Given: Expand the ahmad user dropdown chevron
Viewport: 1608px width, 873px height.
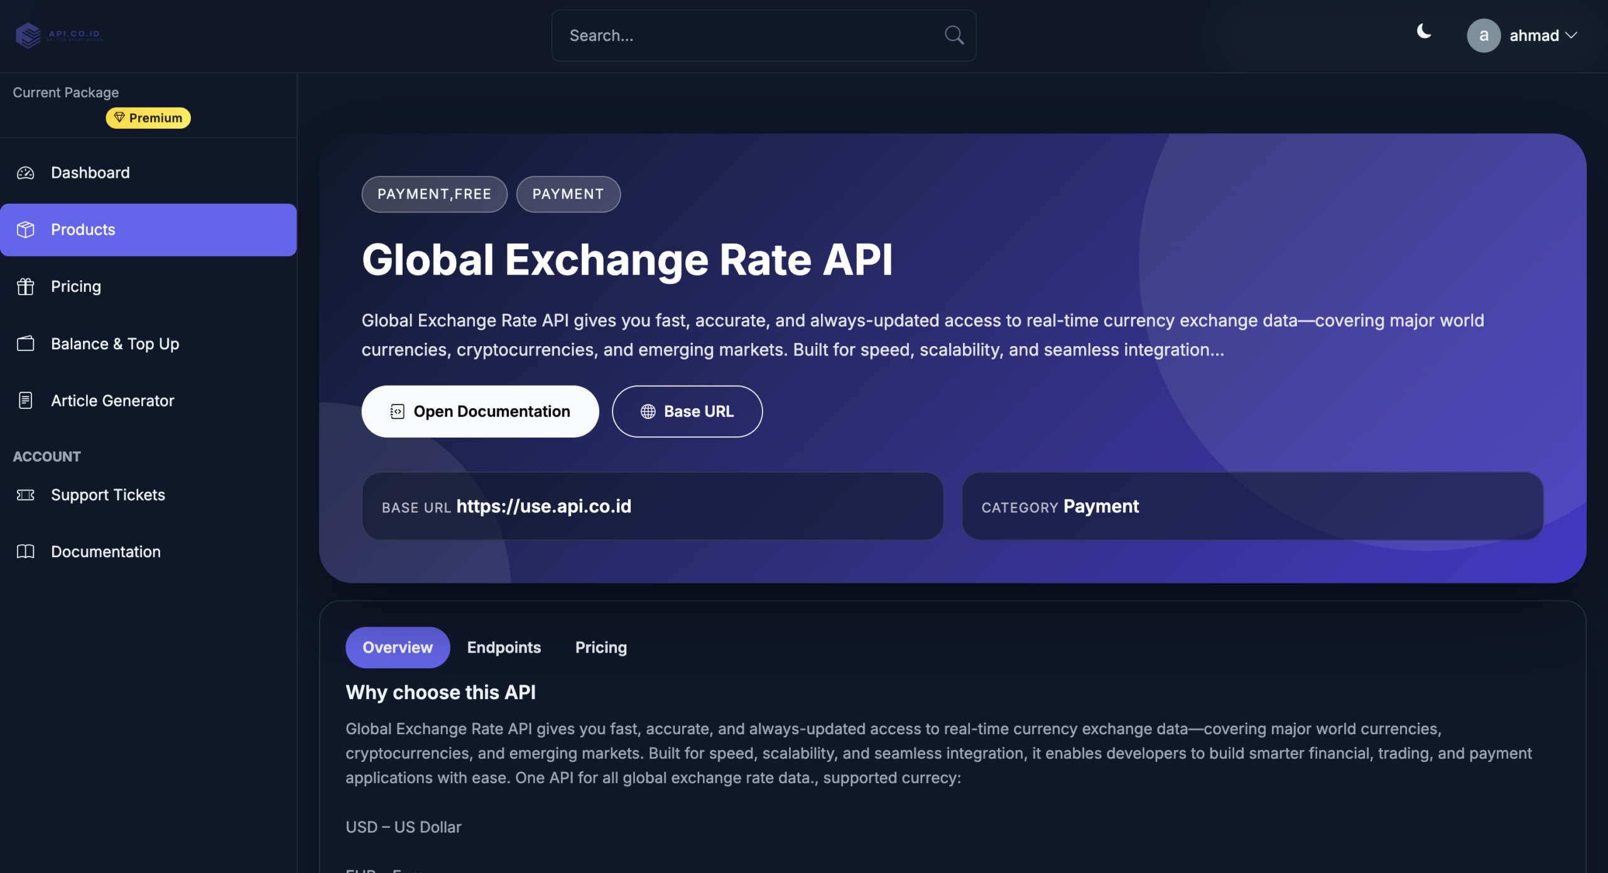Looking at the screenshot, I should click(1571, 36).
